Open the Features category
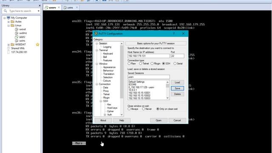Viewport: 272px width, 153px height. (x=108, y=60)
